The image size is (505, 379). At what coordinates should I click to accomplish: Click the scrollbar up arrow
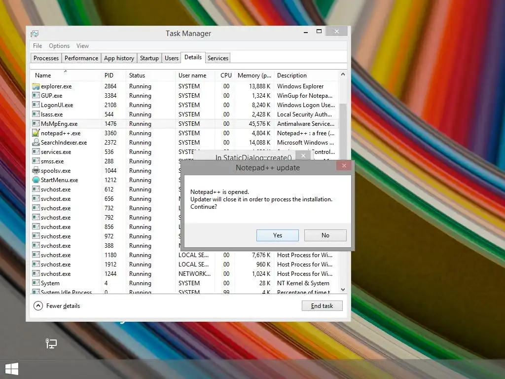pos(343,75)
